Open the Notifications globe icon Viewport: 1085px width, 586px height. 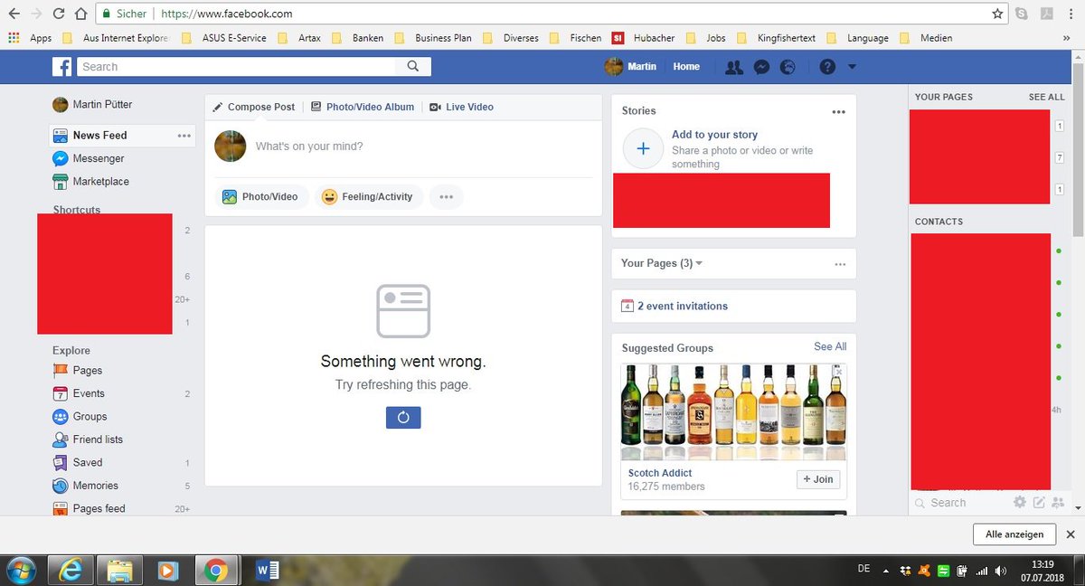[x=788, y=67]
